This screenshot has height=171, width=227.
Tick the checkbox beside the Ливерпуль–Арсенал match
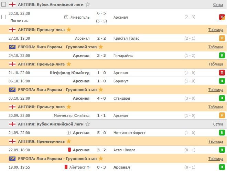[4, 17]
